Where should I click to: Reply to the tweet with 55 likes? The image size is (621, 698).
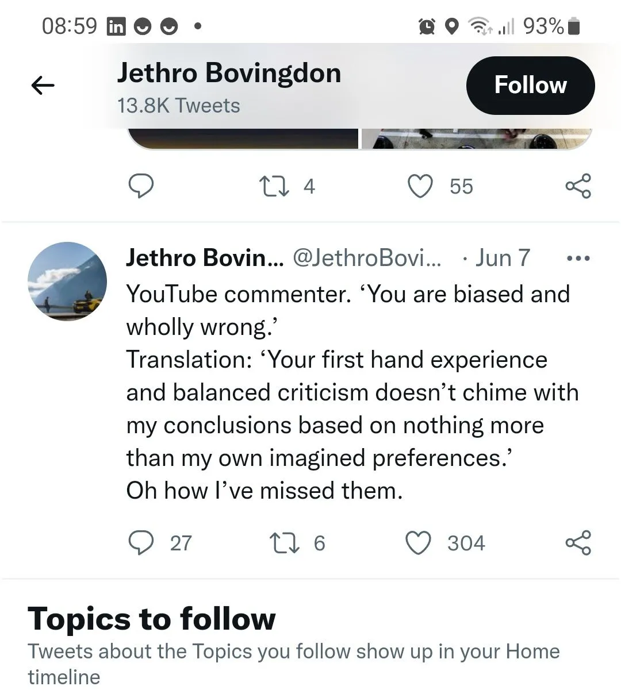[141, 186]
